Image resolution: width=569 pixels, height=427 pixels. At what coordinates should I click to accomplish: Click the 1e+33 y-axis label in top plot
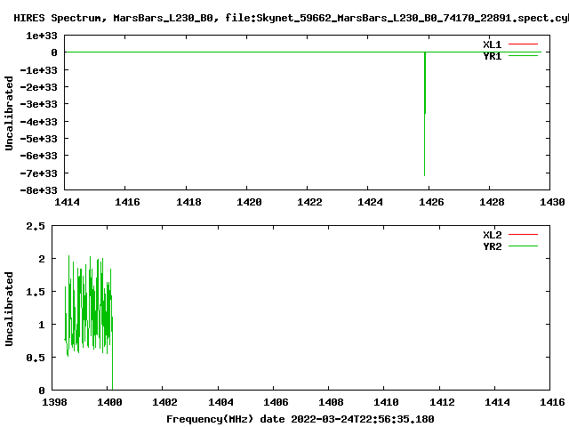point(42,36)
